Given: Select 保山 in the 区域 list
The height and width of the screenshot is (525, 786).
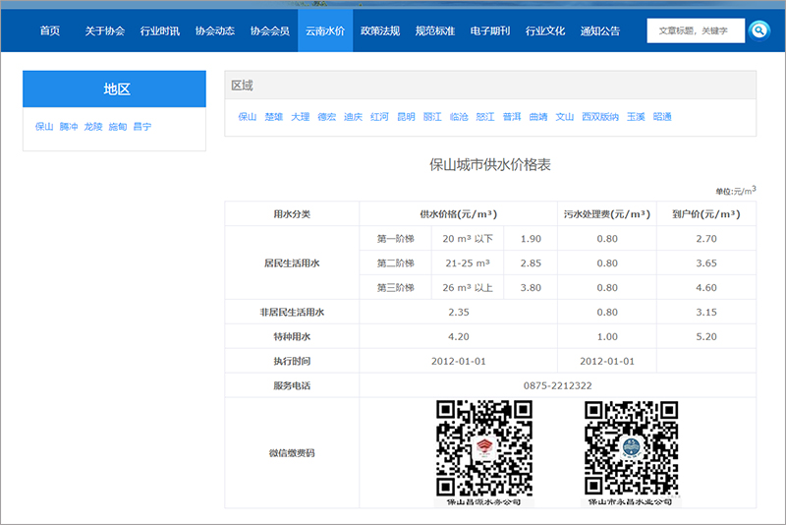Looking at the screenshot, I should coord(248,117).
